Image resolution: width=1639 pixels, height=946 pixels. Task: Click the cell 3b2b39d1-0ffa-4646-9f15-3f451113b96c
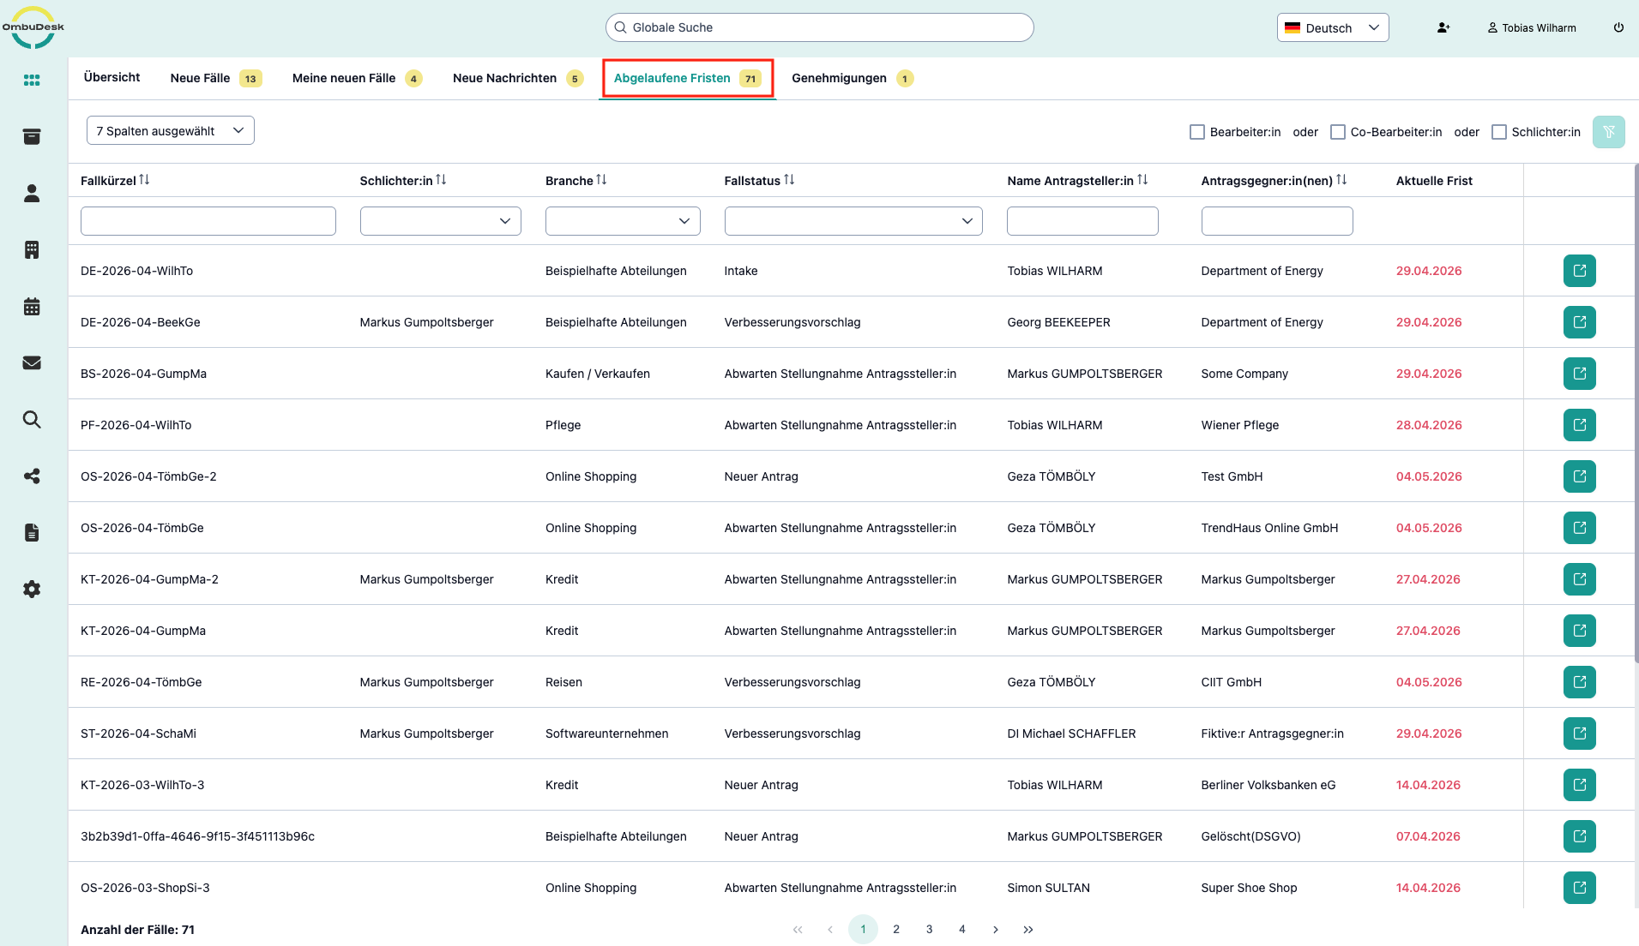pos(197,836)
